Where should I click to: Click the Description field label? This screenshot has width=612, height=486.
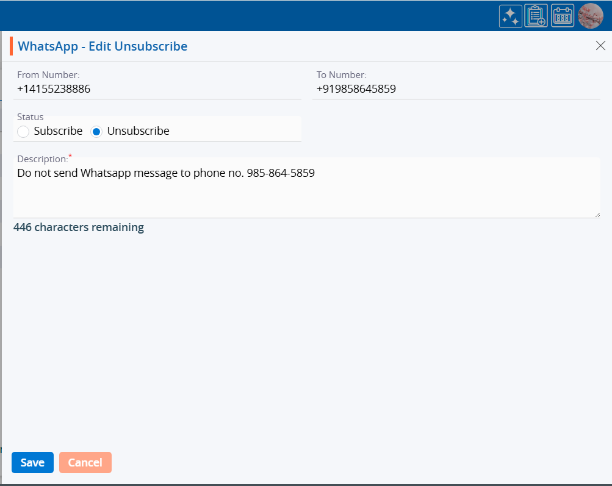pos(42,159)
